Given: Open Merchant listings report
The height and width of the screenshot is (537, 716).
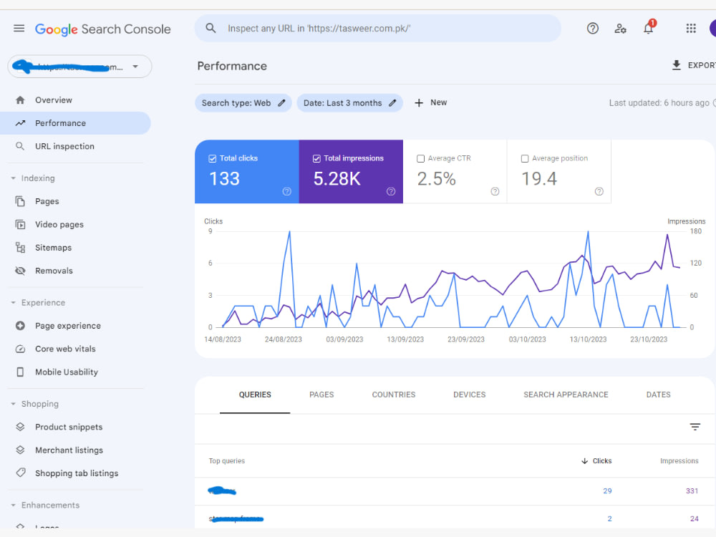Looking at the screenshot, I should click(75, 450).
